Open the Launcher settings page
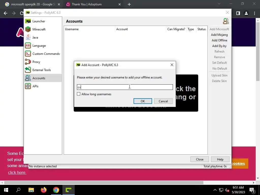This screenshot has width=260, height=195. click(x=43, y=21)
